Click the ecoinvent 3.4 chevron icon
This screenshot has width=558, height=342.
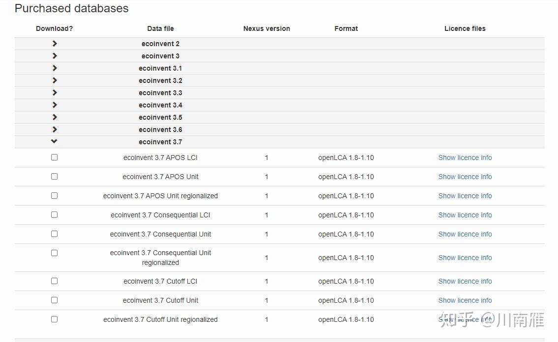pos(54,105)
